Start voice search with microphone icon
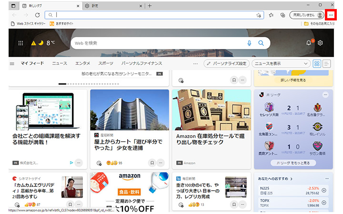 tap(249, 43)
